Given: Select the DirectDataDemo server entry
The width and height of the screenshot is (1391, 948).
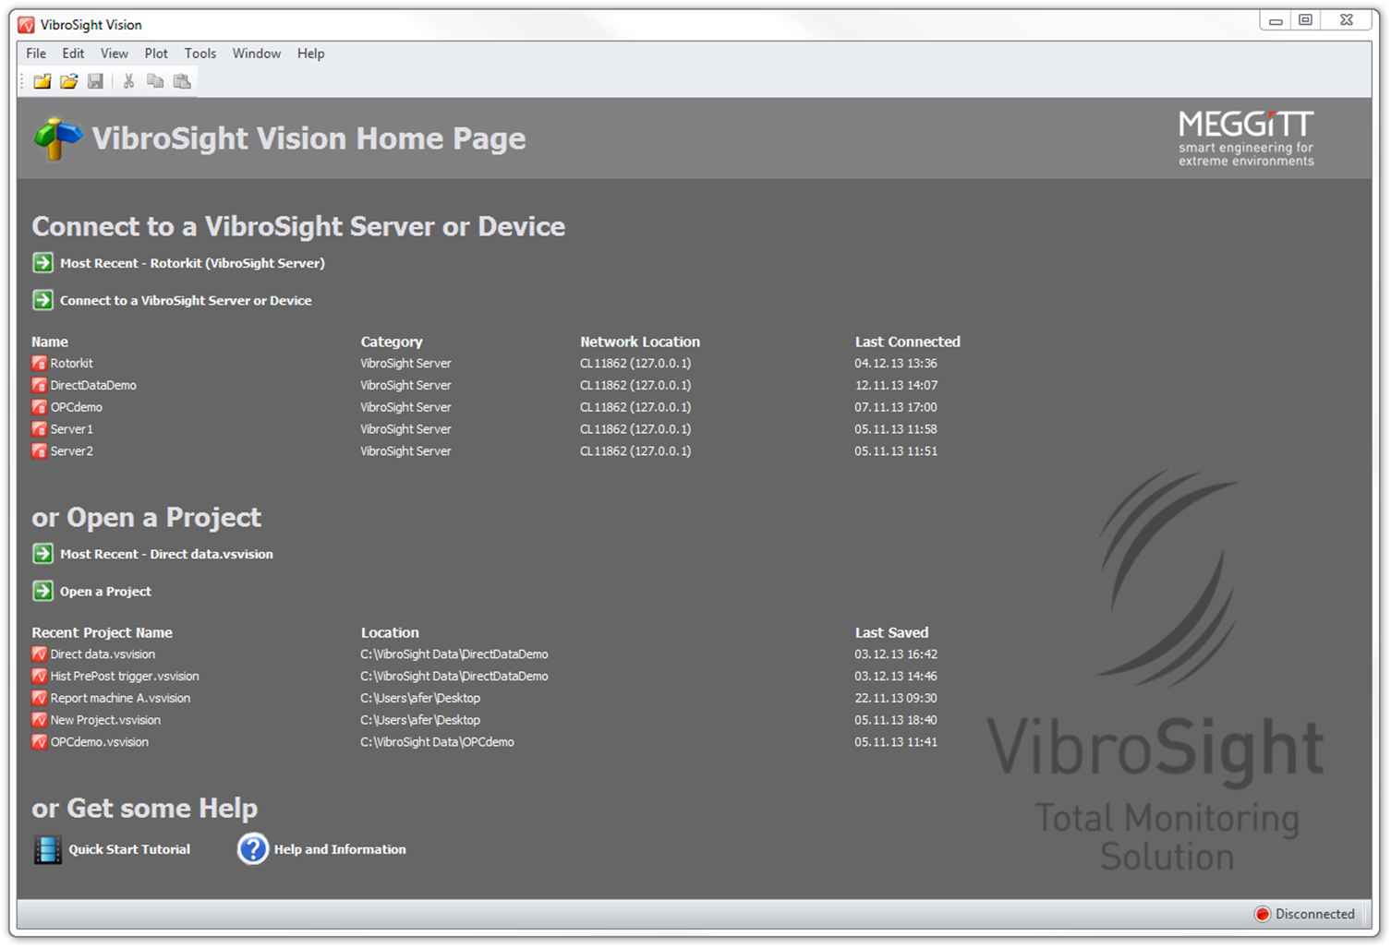Looking at the screenshot, I should click(x=92, y=385).
